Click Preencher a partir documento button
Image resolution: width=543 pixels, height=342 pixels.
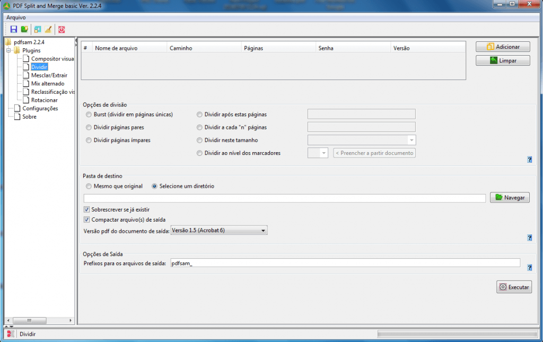pos(374,153)
